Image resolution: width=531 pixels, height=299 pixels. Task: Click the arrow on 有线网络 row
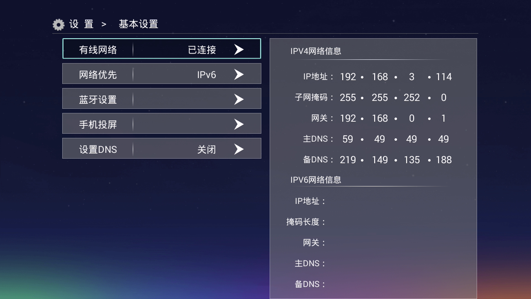point(239,49)
